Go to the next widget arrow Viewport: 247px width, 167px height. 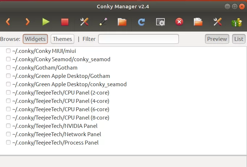pos(27,22)
